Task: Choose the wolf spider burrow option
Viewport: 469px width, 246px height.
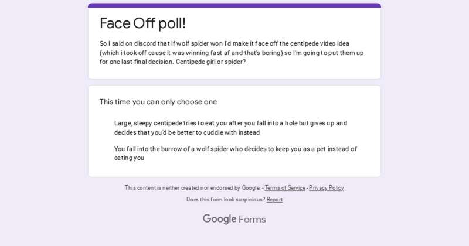Action: click(235, 153)
